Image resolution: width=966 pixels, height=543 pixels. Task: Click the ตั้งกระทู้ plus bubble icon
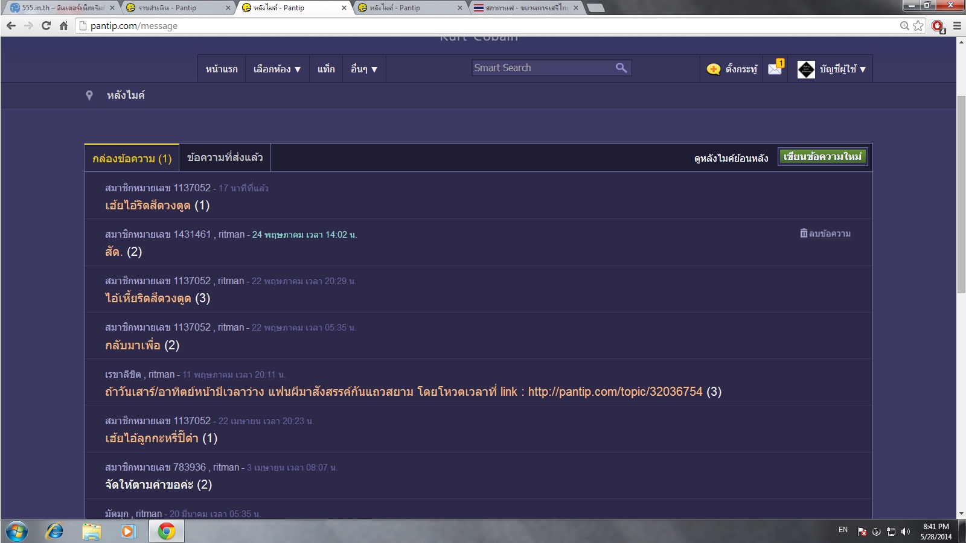pos(714,69)
